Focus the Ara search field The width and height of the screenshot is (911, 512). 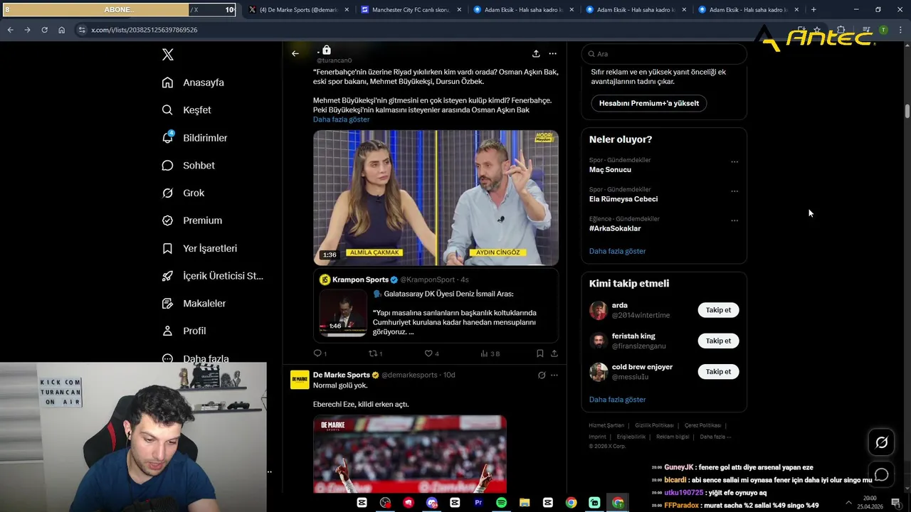coord(664,54)
